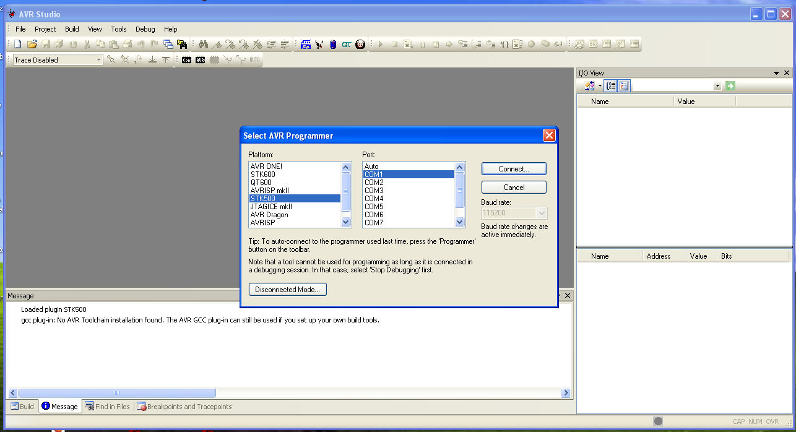796x432 pixels.
Task: Open the Build menu
Action: (x=72, y=29)
